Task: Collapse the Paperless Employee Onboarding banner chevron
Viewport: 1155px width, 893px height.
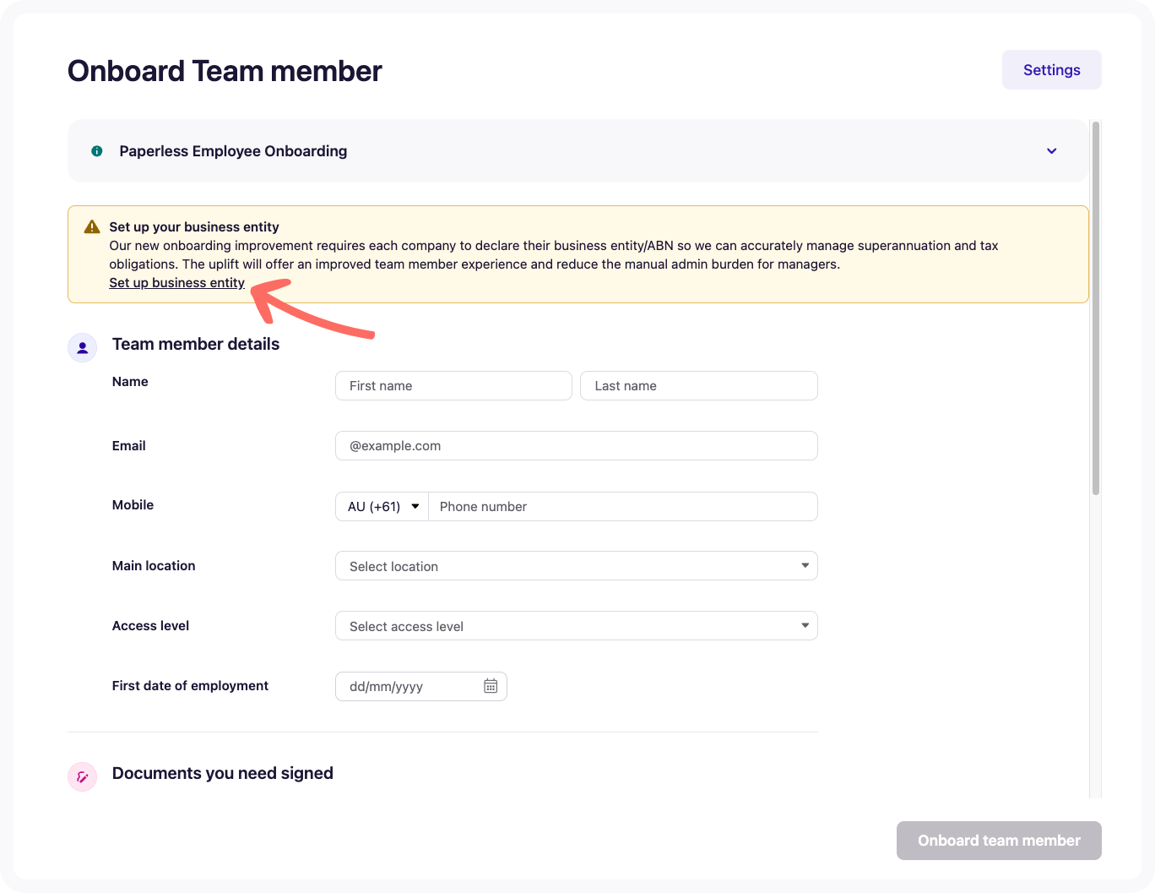Action: 1051,150
